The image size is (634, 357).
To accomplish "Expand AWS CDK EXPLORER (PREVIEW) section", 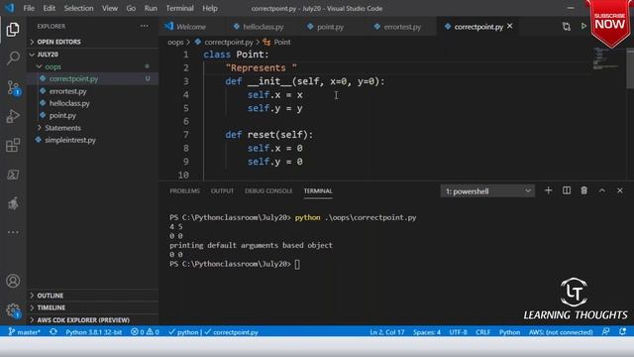I will click(x=92, y=319).
